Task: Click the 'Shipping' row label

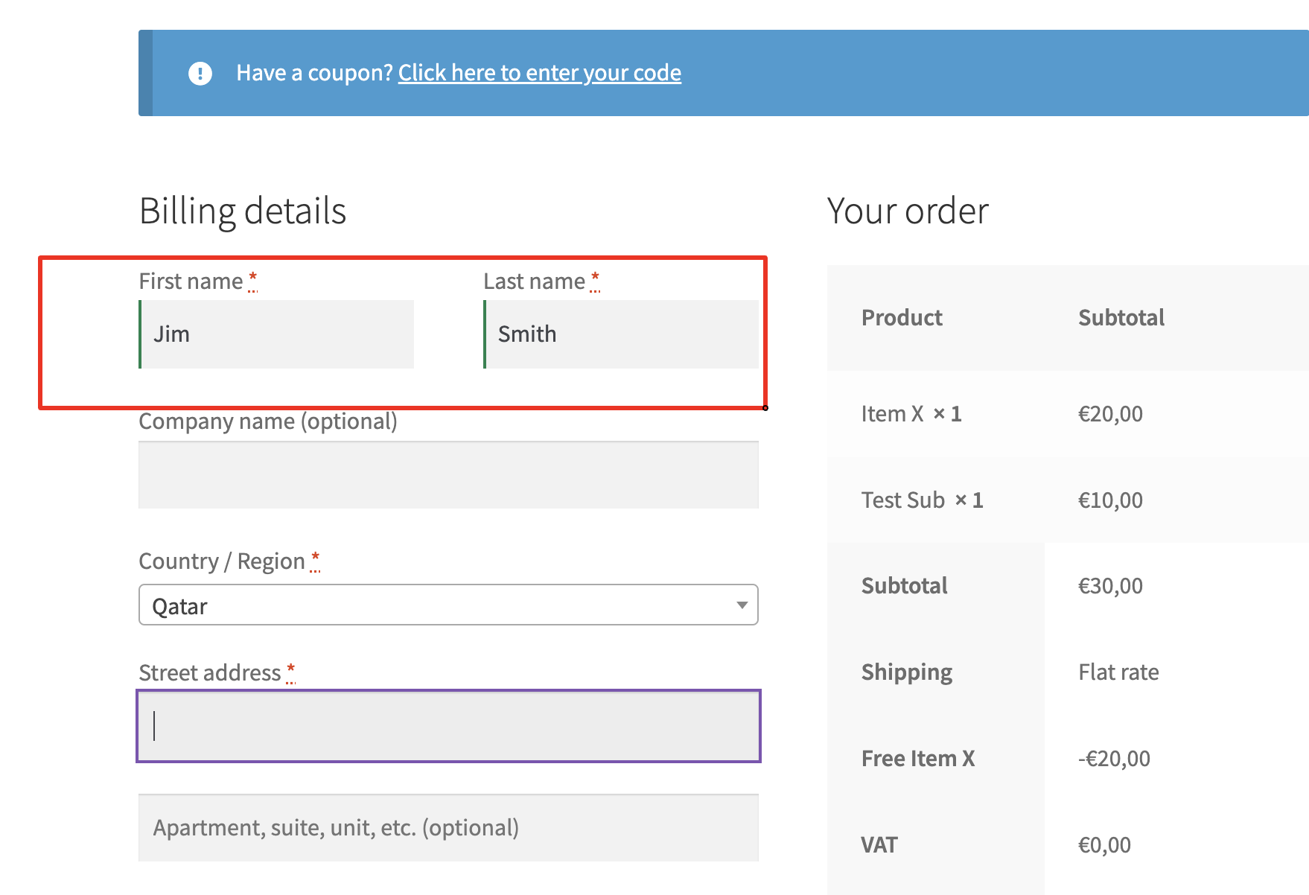Action: coord(907,672)
